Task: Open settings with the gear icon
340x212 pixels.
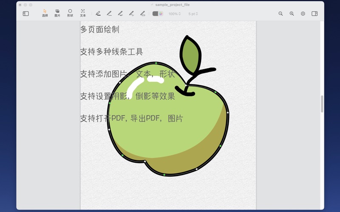Action: click(303, 14)
